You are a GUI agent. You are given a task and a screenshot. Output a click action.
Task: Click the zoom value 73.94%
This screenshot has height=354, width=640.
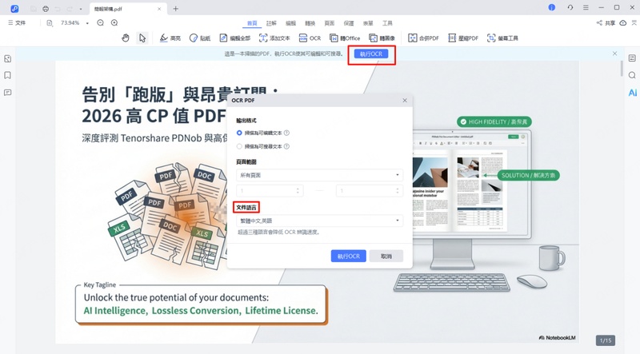70,23
